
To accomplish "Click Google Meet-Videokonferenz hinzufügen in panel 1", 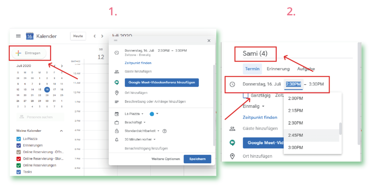I will (162, 83).
